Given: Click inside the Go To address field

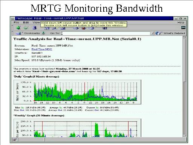Looking at the screenshot, I should point(106,33).
